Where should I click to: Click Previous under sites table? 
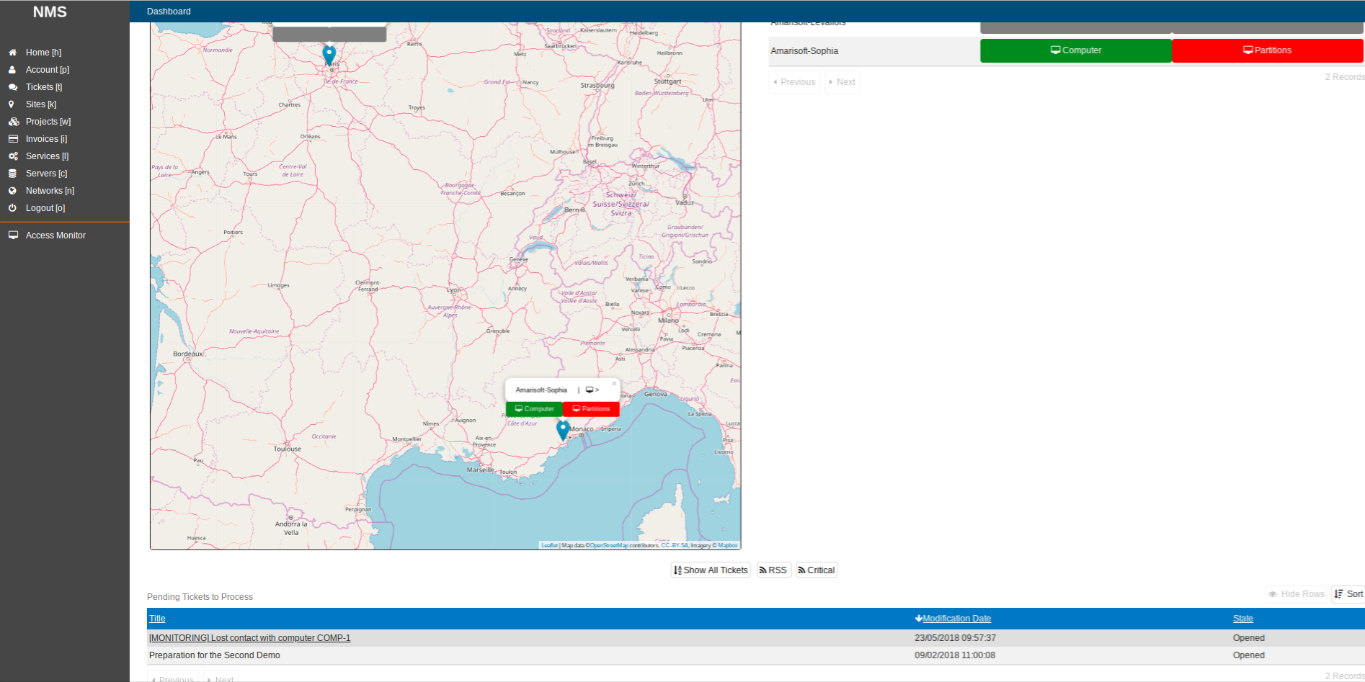click(794, 82)
